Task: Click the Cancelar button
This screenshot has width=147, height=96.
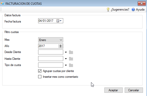Action: point(134,90)
